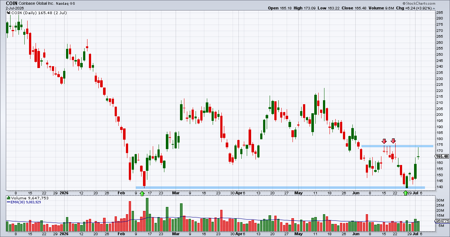This screenshot has height=237, width=450.
Task: Click the Coinbase Global Inc. company name
Action: tap(36, 3)
